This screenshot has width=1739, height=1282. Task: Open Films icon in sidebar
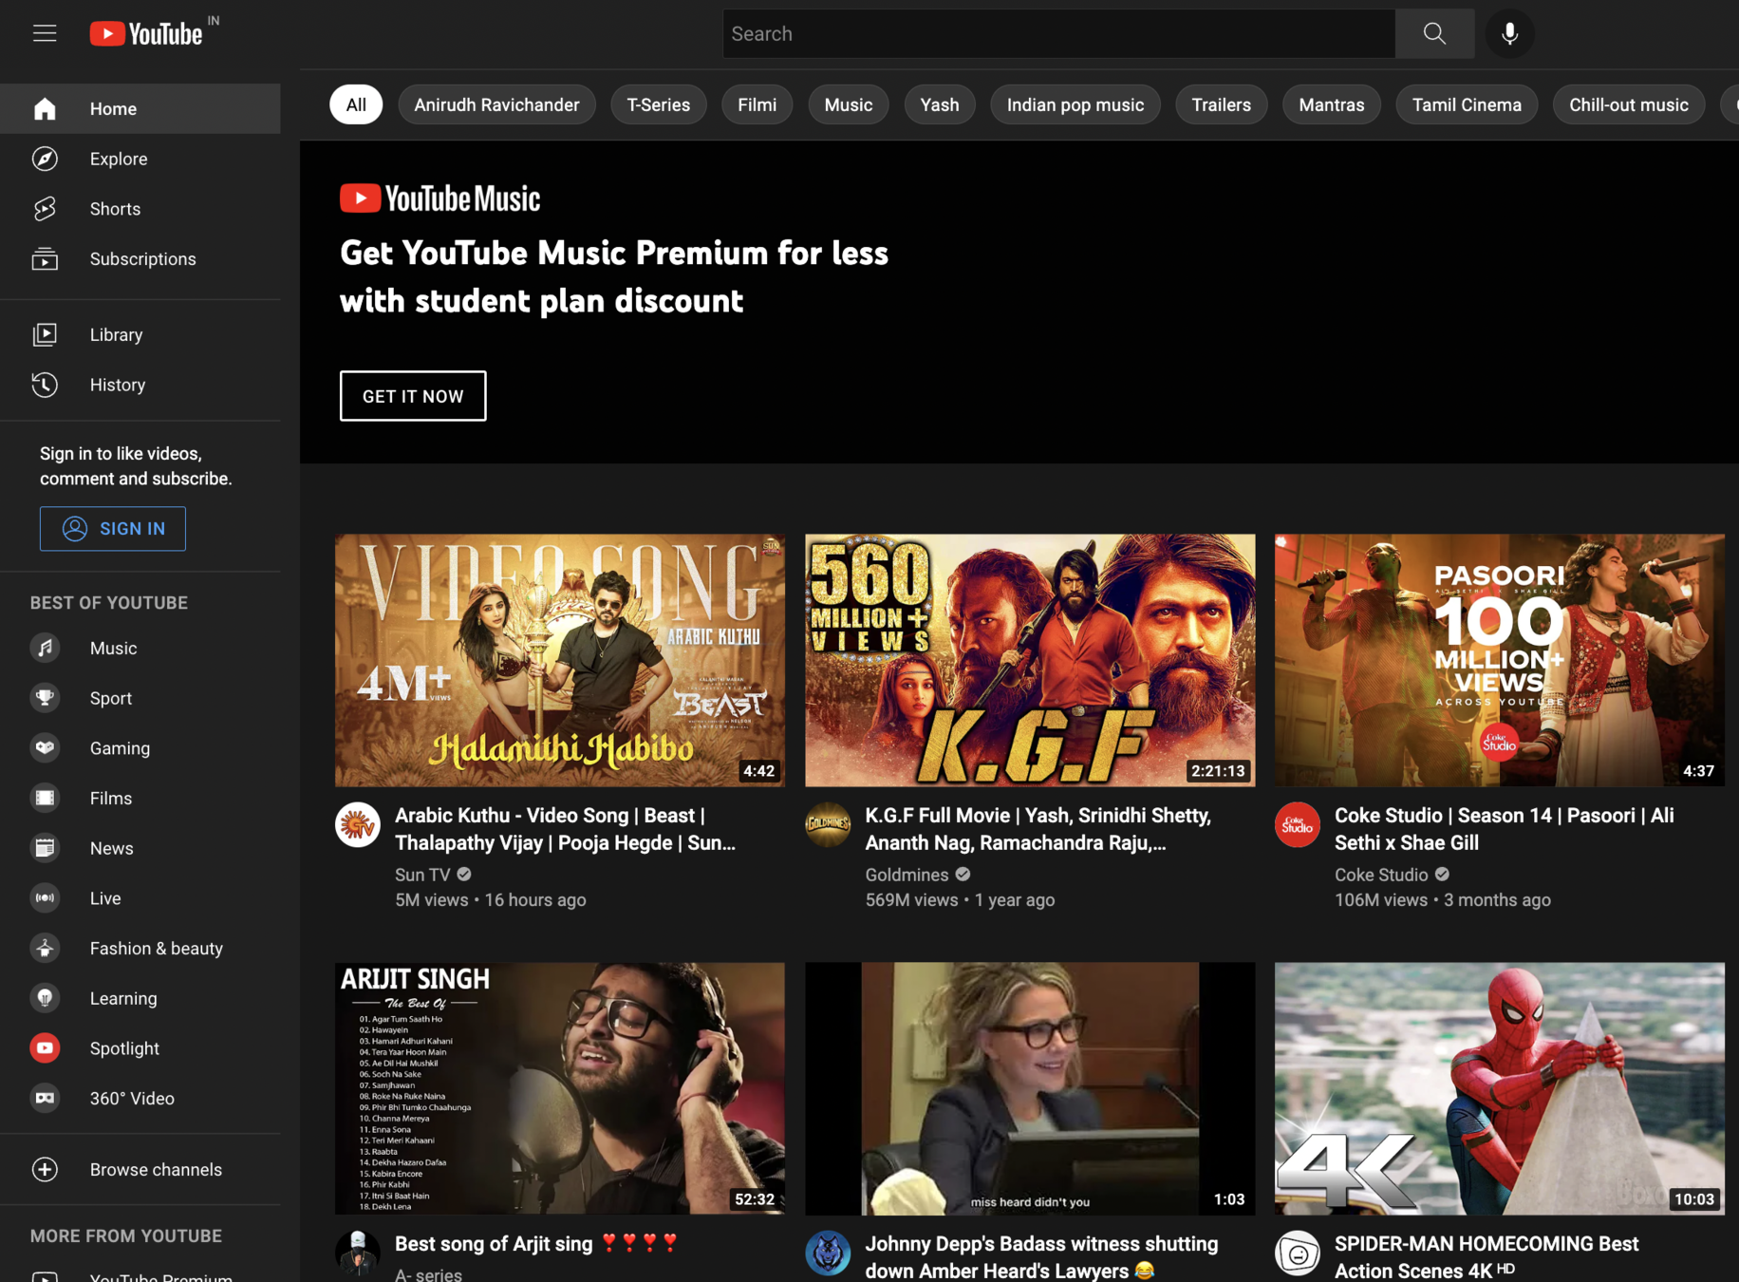pos(45,798)
